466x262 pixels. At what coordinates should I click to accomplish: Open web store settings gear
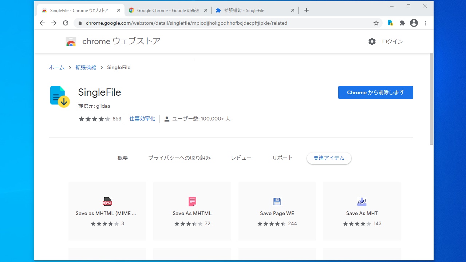(372, 41)
